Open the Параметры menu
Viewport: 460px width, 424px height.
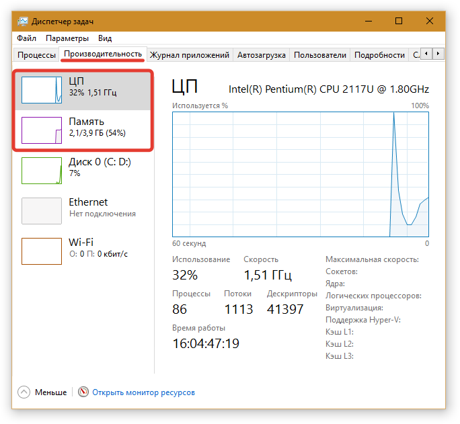coord(67,38)
